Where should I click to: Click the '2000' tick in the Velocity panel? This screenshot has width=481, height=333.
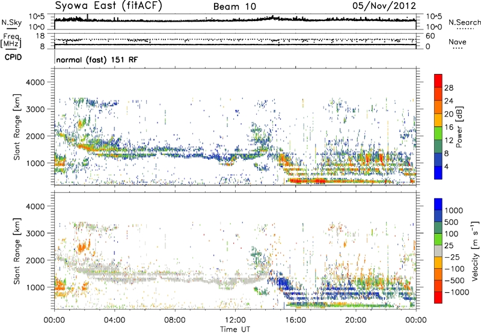pyautogui.click(x=35, y=260)
